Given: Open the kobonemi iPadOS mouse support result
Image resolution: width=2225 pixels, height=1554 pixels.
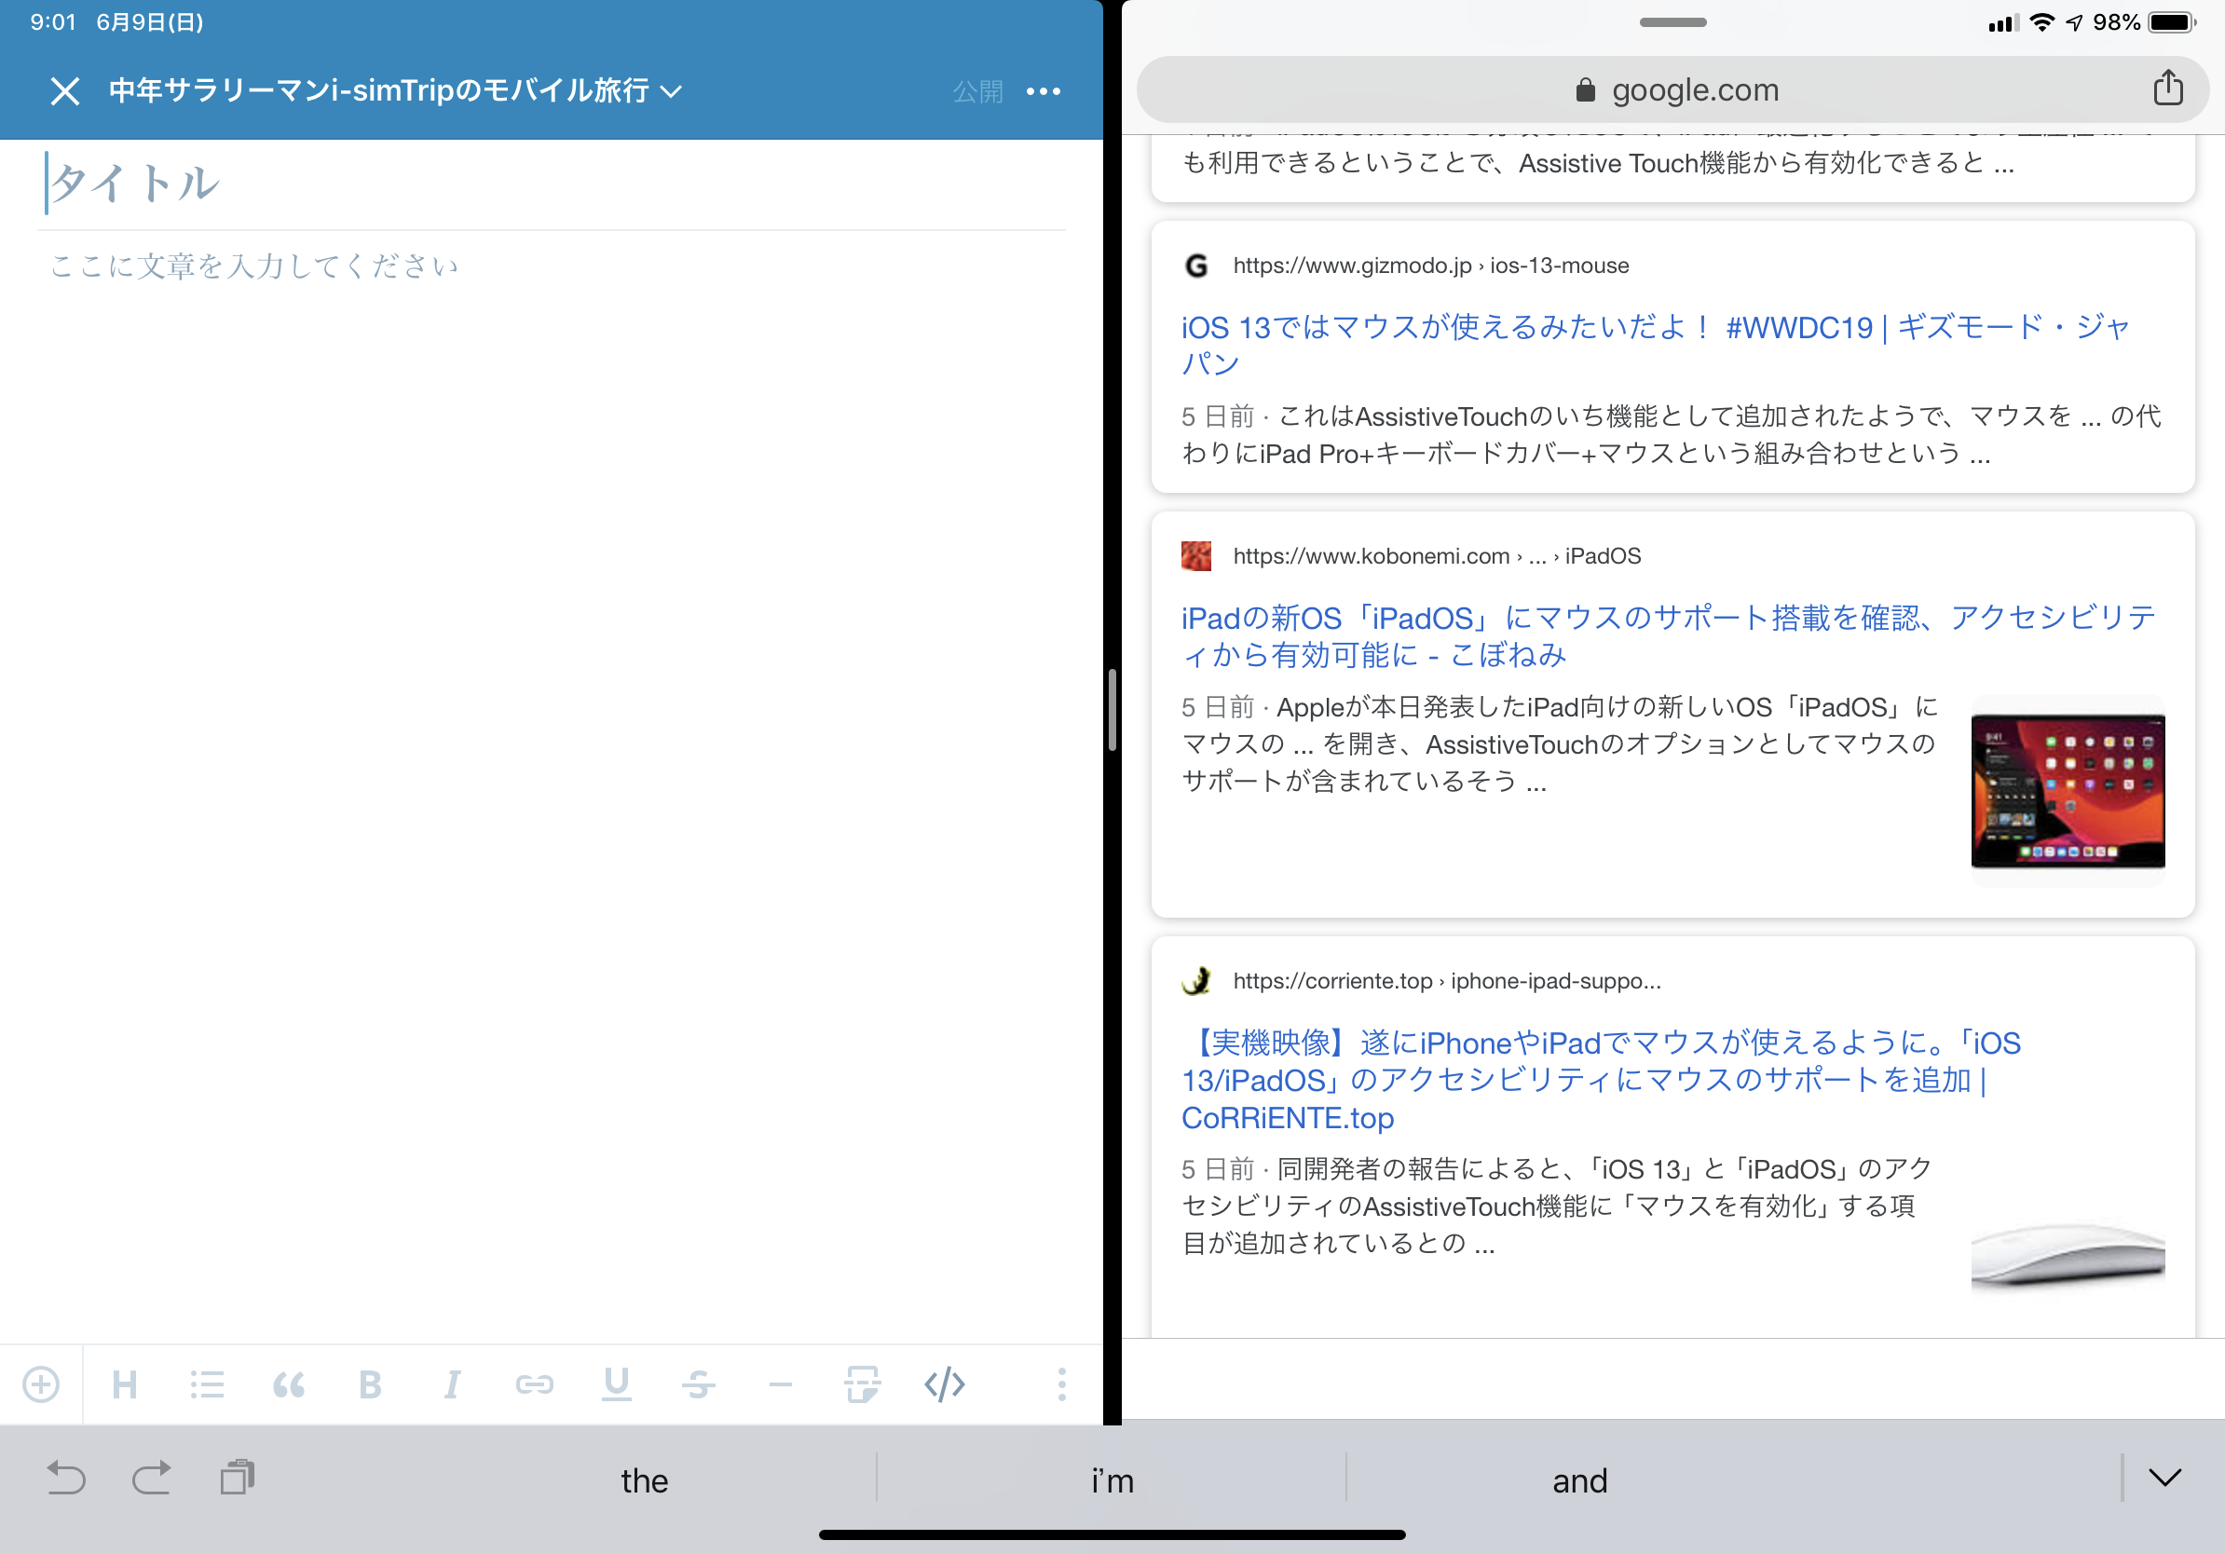Looking at the screenshot, I should point(1669,635).
